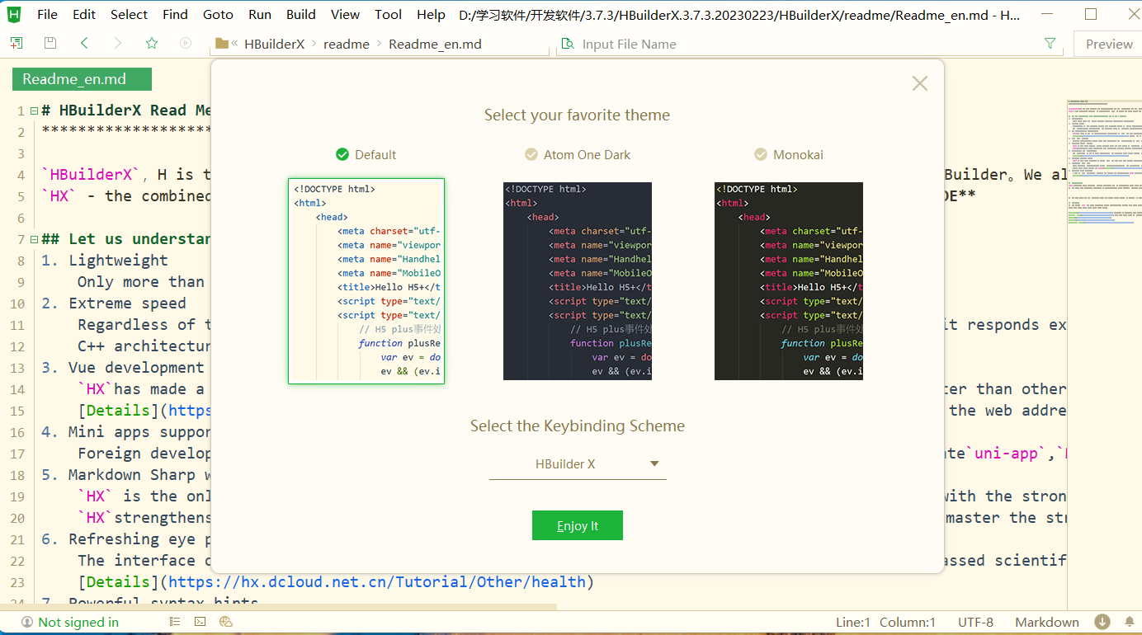The image size is (1142, 635).
Task: Click the health tutorial URL on line 23
Action: click(376, 581)
